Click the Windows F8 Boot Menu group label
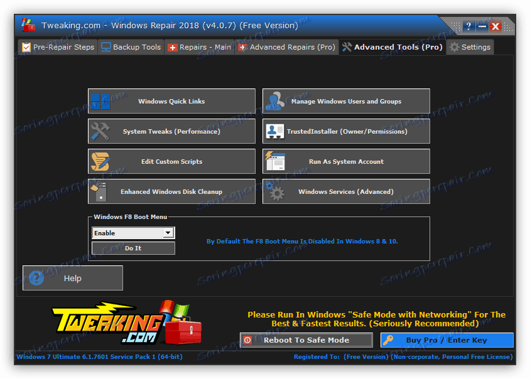 tap(130, 217)
